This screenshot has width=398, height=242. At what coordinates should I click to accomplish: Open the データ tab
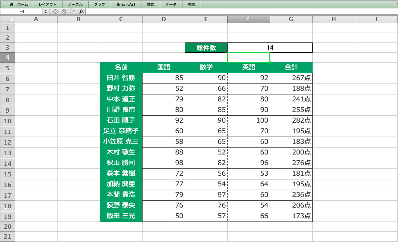coord(171,4)
